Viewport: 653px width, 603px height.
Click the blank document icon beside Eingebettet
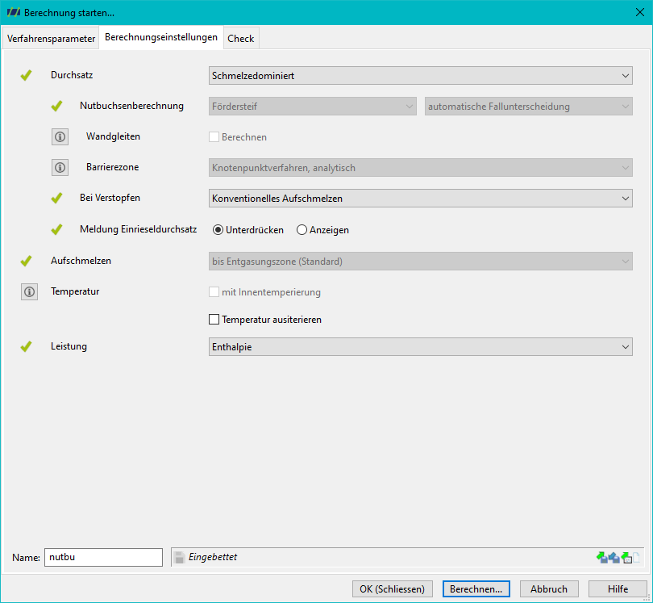[636, 558]
